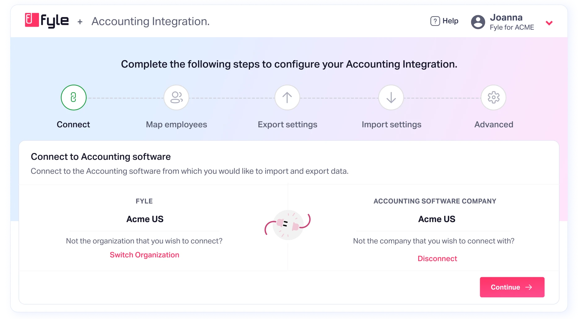
Task: Go to the Advanced step label
Action: pyautogui.click(x=494, y=125)
